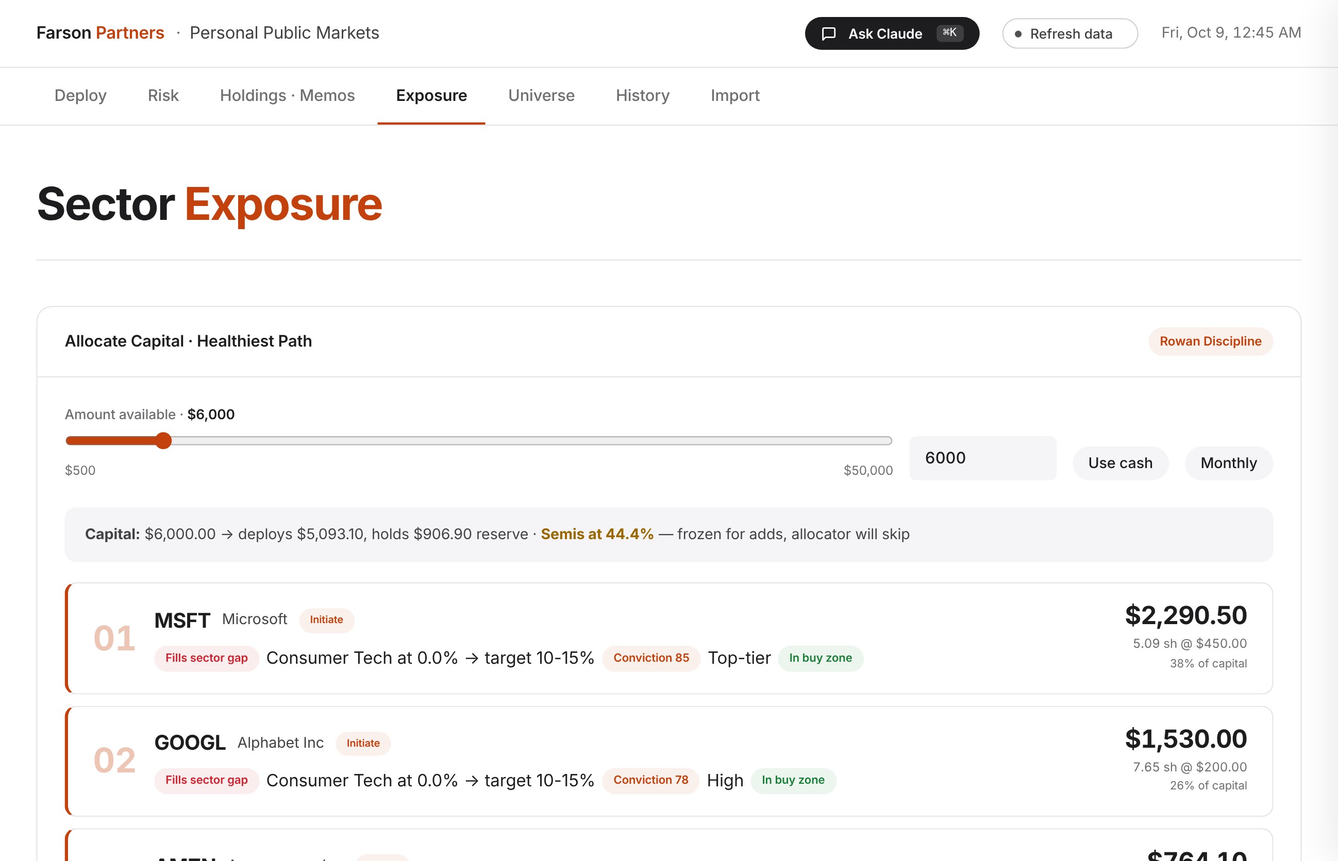Open the History tab

[642, 96]
